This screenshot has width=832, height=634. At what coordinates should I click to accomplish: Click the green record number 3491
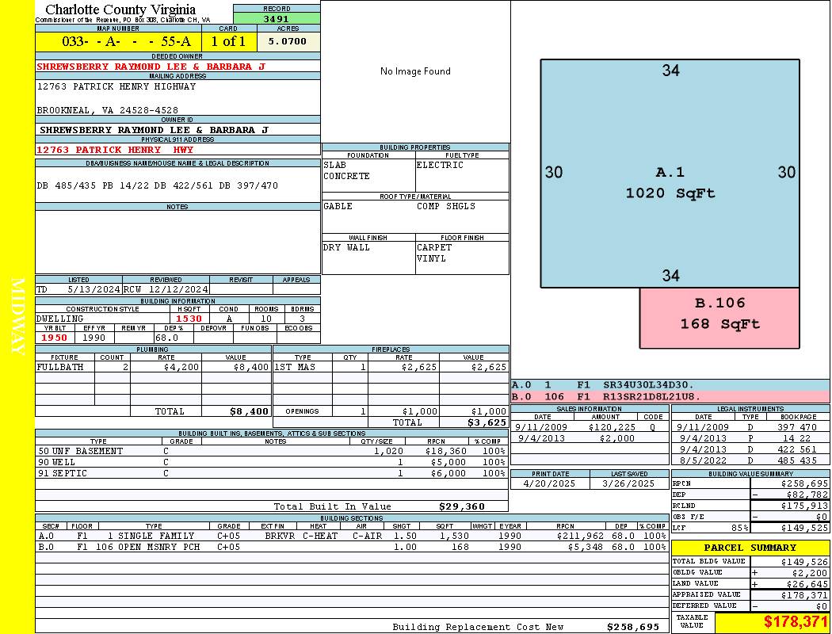[x=277, y=19]
